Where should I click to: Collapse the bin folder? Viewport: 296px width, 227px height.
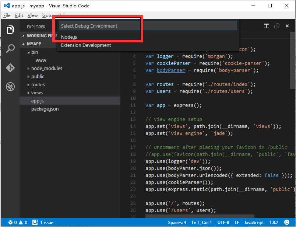click(28, 52)
